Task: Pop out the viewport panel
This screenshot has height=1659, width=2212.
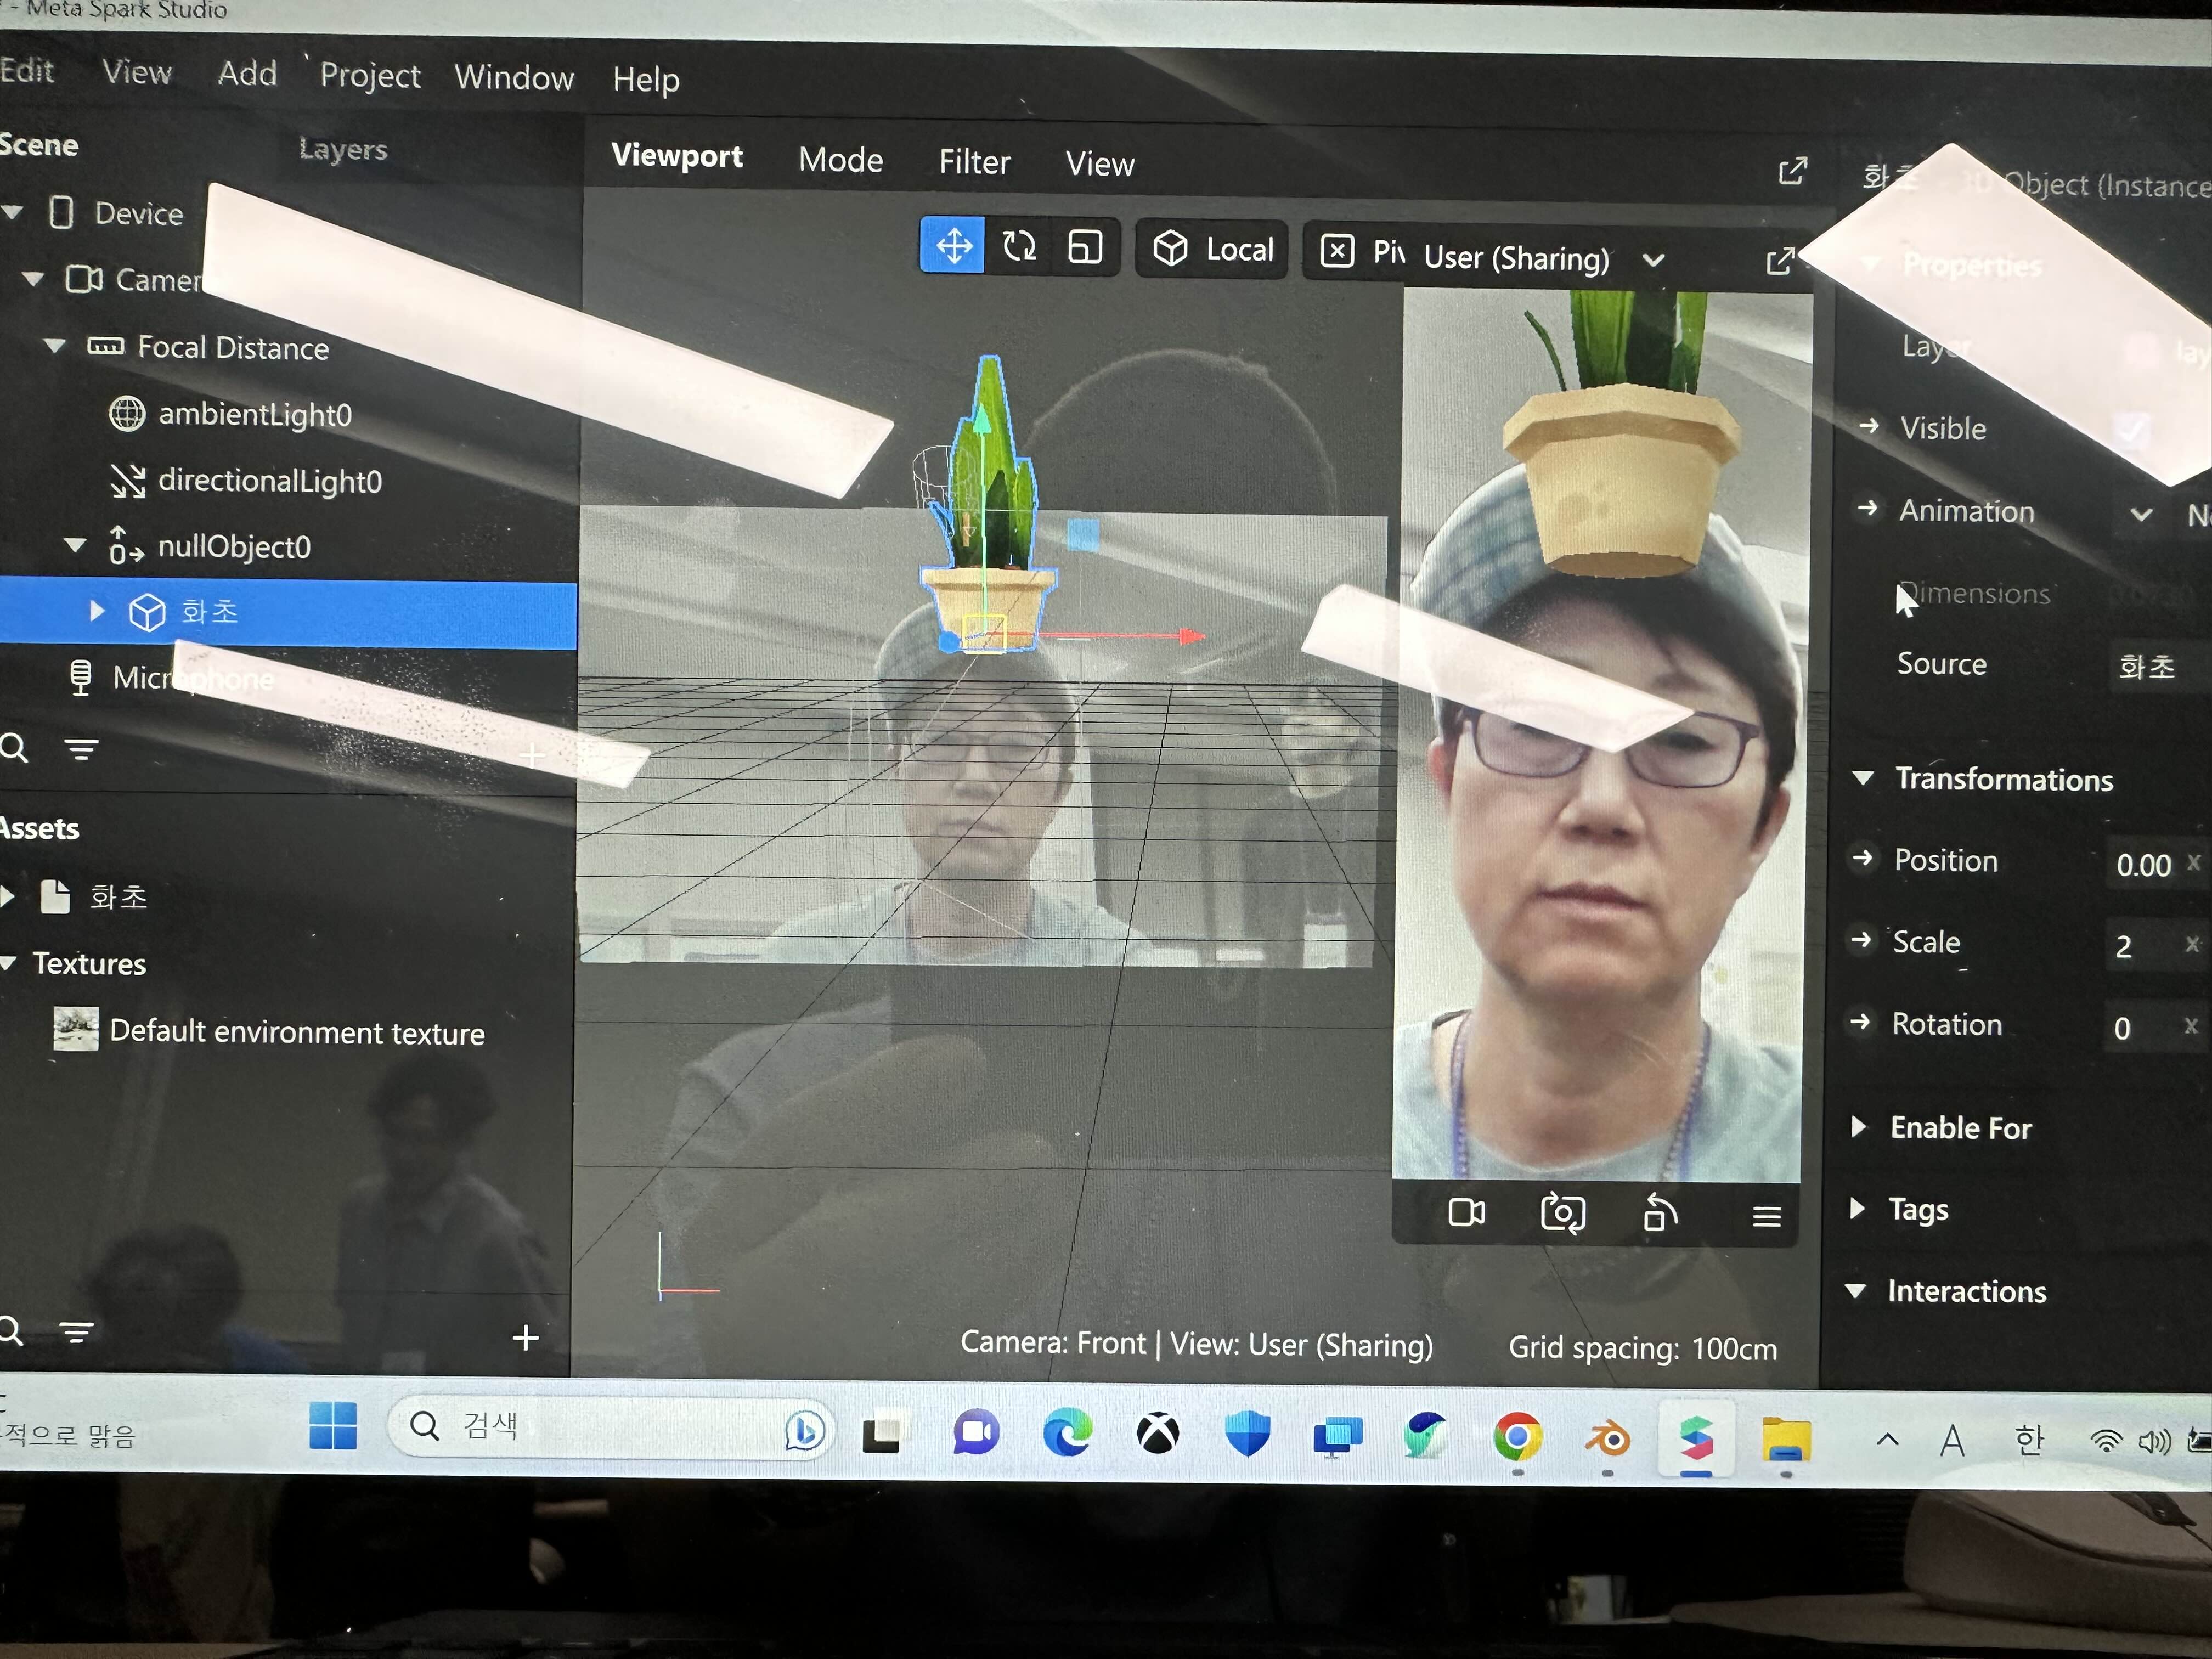Action: [1792, 171]
